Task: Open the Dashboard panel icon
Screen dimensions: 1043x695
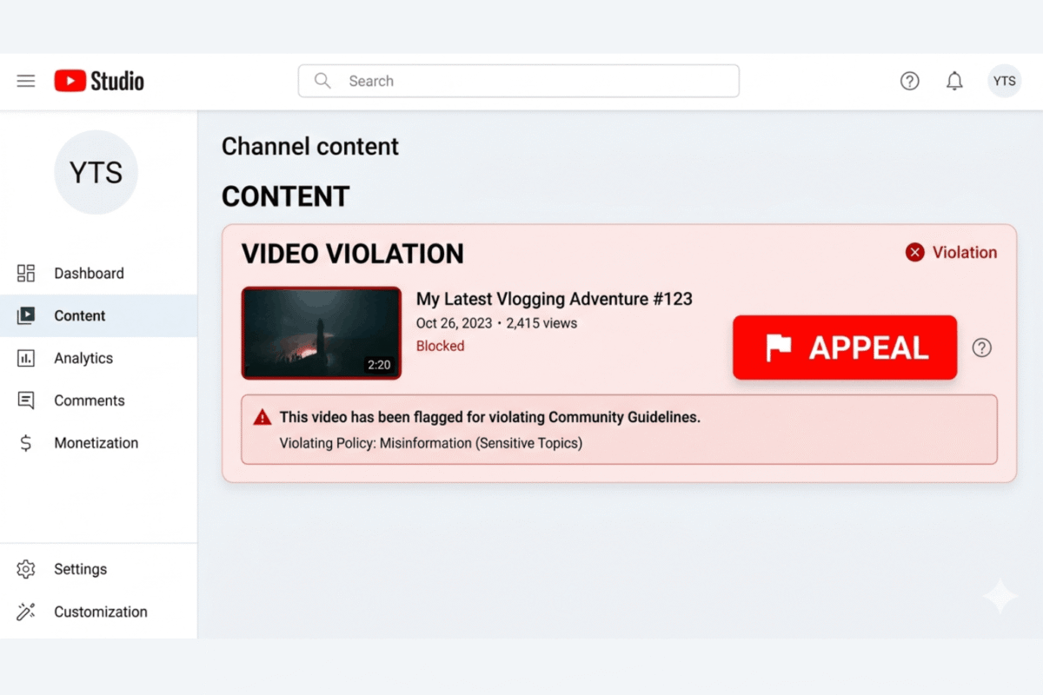Action: coord(26,273)
